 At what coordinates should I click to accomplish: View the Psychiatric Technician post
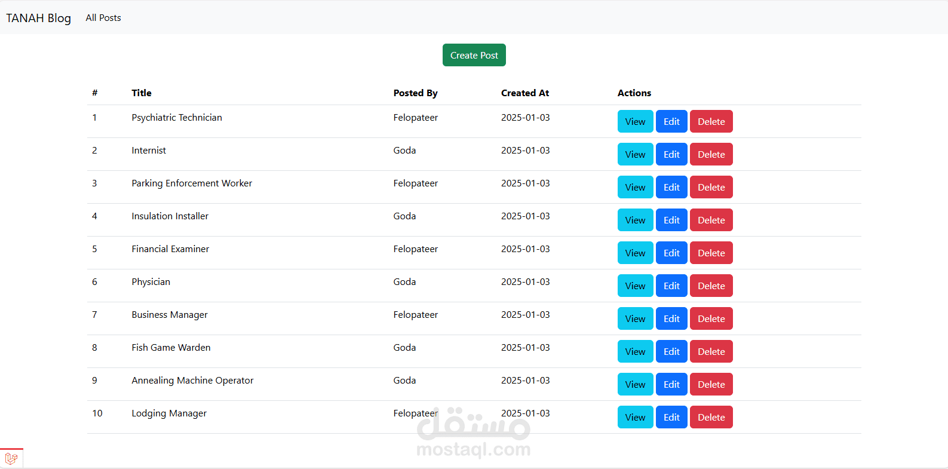pyautogui.click(x=635, y=121)
